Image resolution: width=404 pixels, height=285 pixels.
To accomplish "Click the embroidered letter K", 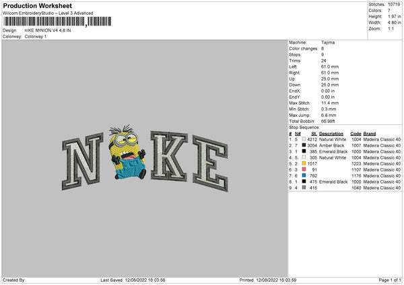I will [169, 156].
